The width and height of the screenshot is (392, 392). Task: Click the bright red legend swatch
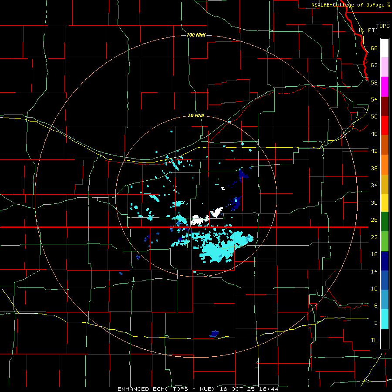click(385, 125)
